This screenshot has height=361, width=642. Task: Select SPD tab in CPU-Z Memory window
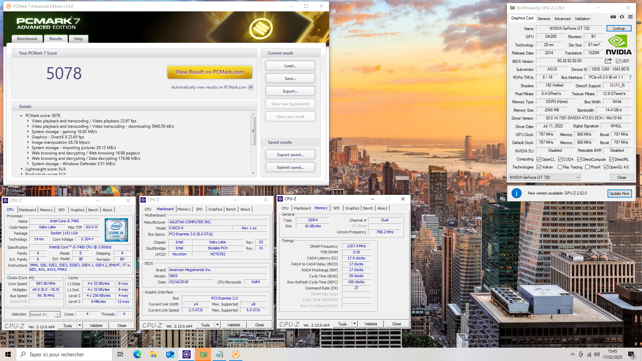pos(336,208)
